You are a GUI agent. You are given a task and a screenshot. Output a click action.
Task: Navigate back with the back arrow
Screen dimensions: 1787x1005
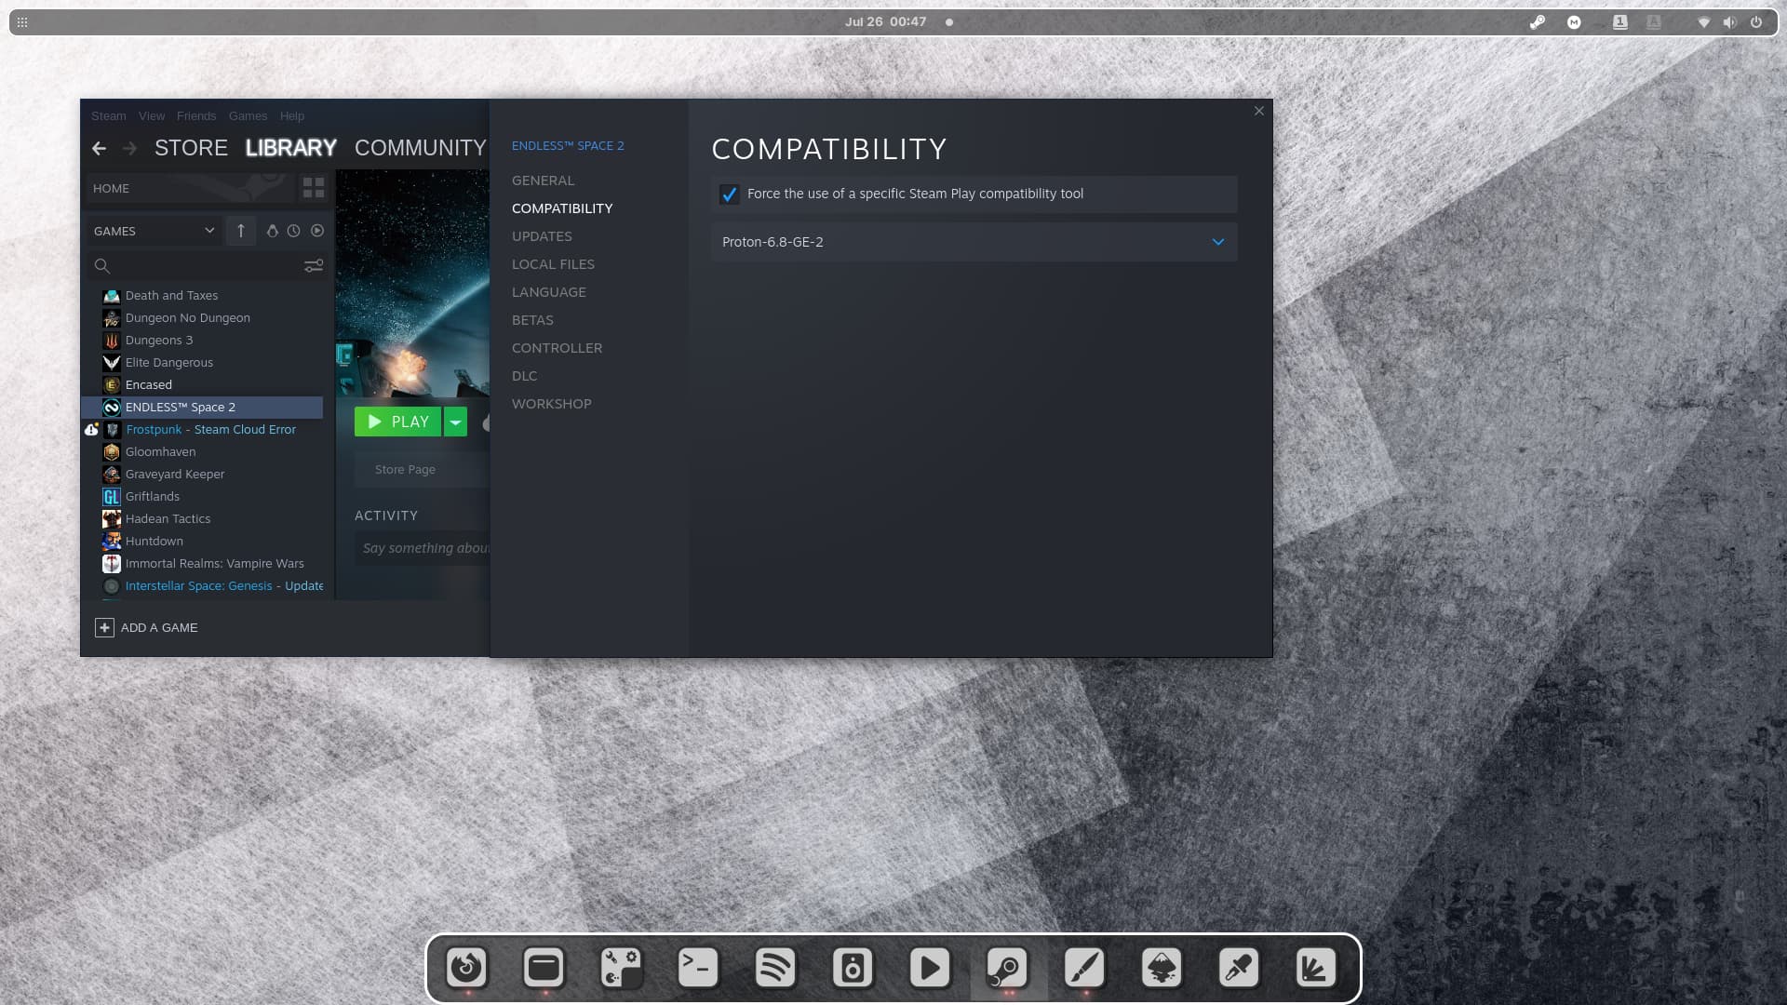click(x=99, y=148)
